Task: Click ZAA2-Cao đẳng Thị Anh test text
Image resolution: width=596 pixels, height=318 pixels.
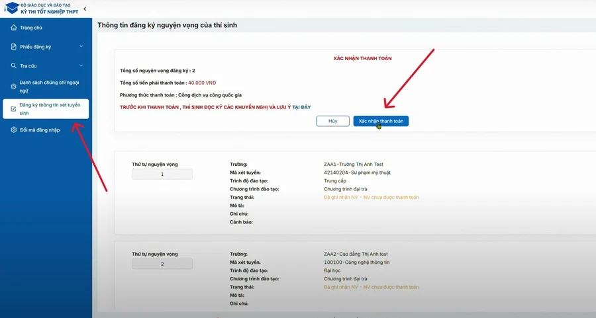Action: [356, 255]
